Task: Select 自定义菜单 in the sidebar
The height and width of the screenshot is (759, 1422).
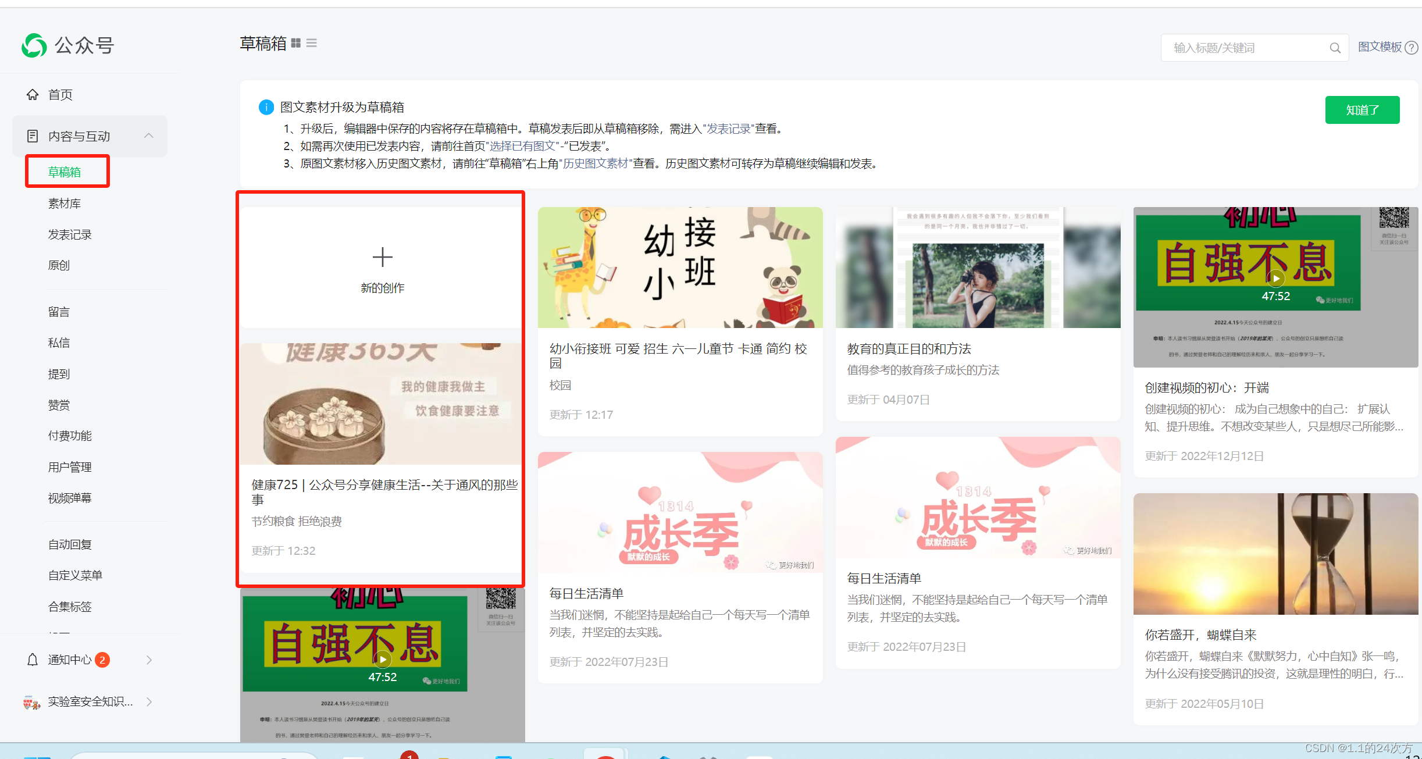Action: (x=75, y=575)
